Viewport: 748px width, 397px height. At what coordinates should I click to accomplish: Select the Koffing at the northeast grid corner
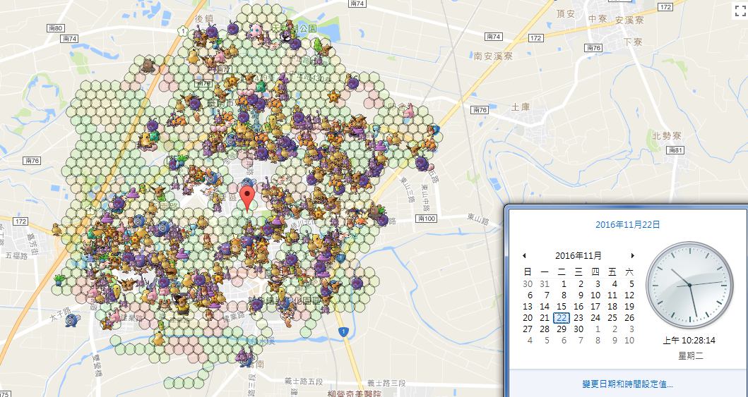[353, 83]
